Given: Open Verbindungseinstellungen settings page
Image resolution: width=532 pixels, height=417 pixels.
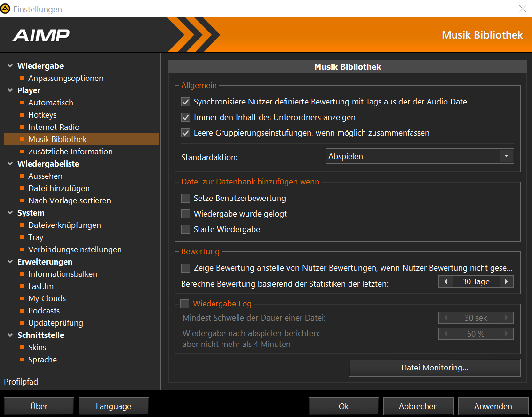Looking at the screenshot, I should 75,249.
